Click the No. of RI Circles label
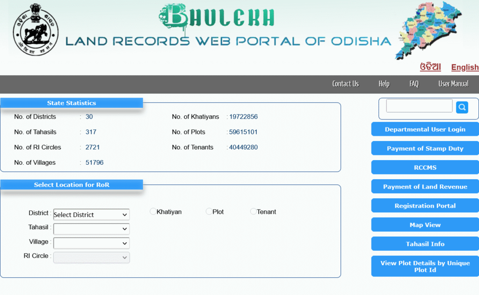The height and width of the screenshot is (295, 479). click(37, 147)
